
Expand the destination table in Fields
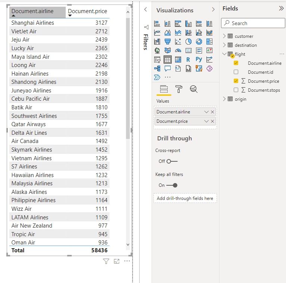[224, 45]
